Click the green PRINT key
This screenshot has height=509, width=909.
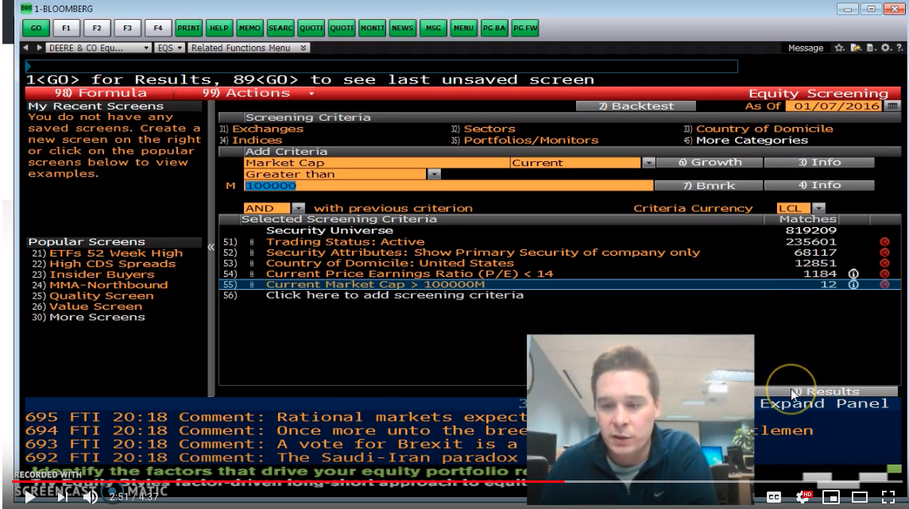(188, 28)
